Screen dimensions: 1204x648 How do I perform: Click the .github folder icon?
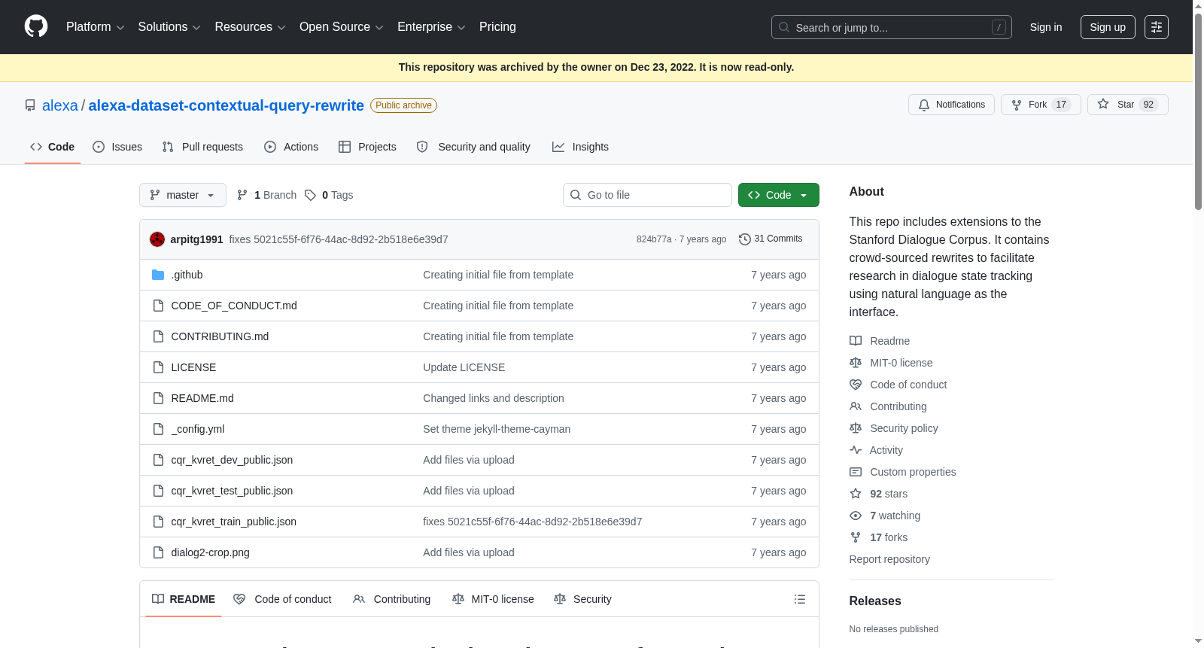[158, 275]
